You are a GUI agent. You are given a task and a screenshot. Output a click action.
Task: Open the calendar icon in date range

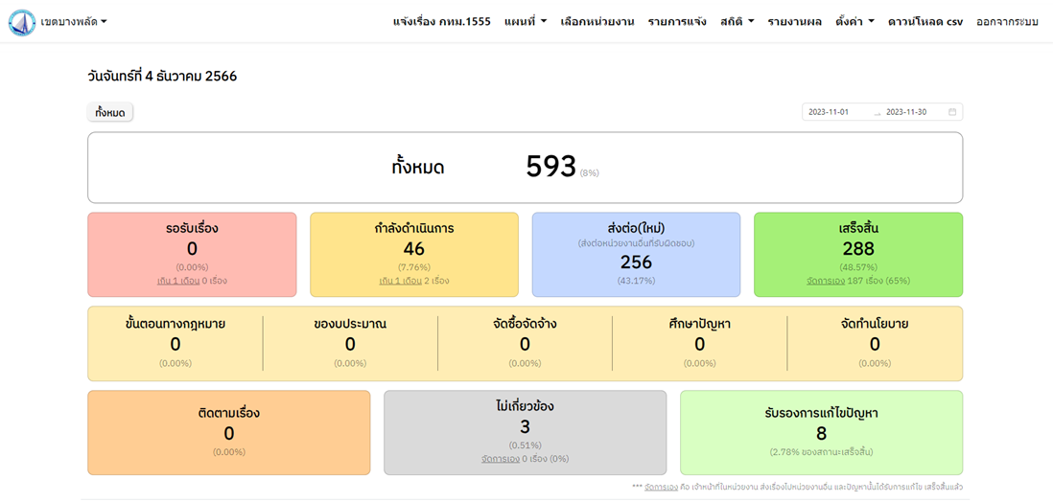coord(952,112)
